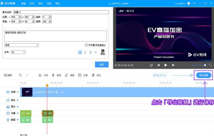The image size is (214, 136).
Task: Adjust the preview volume slider
Action: coord(198,65)
